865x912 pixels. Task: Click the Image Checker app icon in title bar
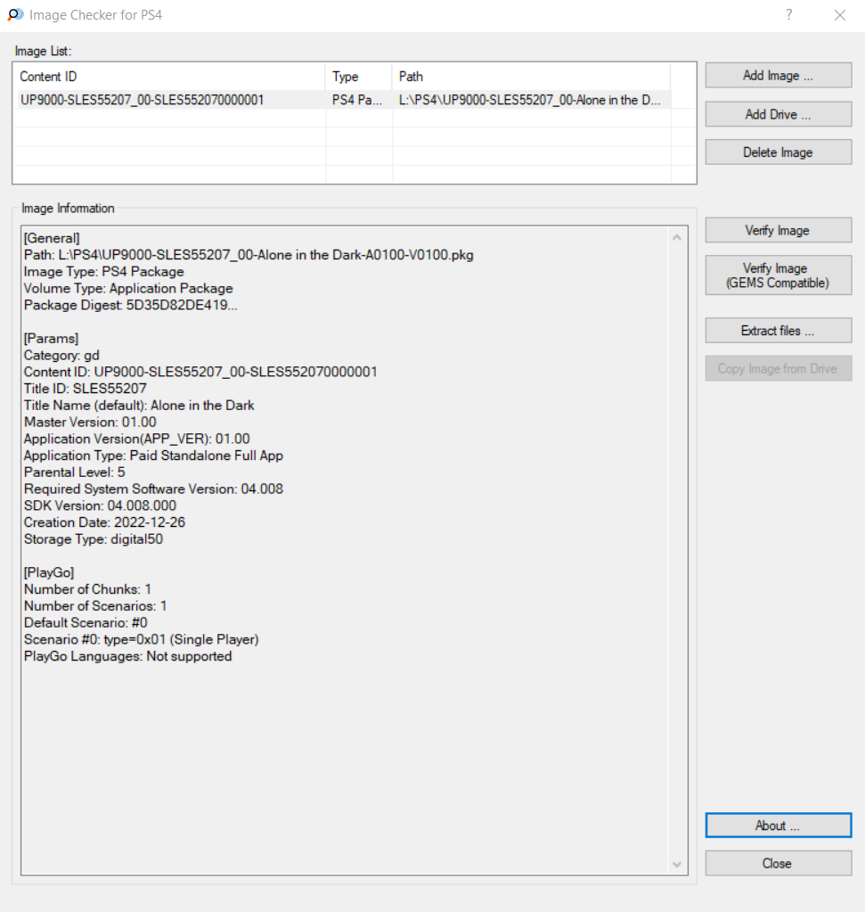coord(14,15)
